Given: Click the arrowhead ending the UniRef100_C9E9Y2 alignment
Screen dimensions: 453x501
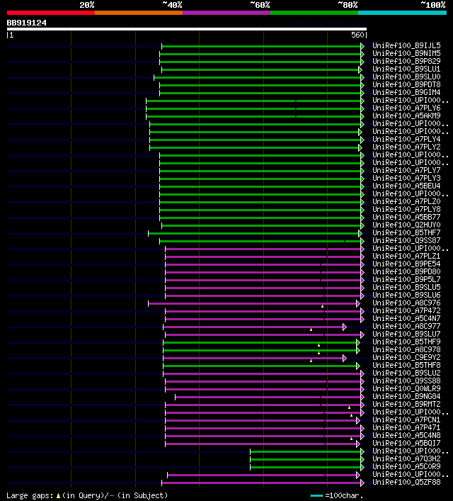Looking at the screenshot, I should [x=345, y=358].
